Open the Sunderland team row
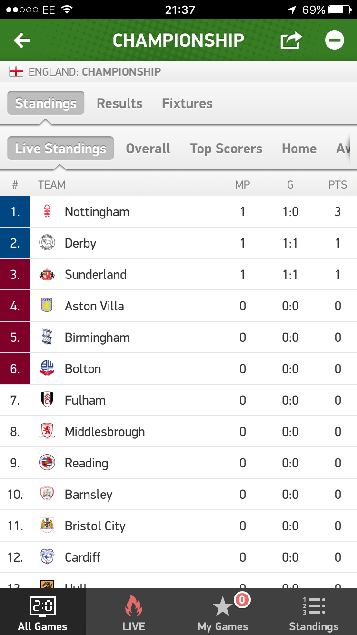The image size is (357, 635). click(x=178, y=275)
